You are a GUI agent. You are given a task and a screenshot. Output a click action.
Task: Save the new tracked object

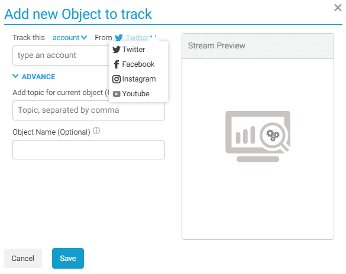pyautogui.click(x=68, y=259)
